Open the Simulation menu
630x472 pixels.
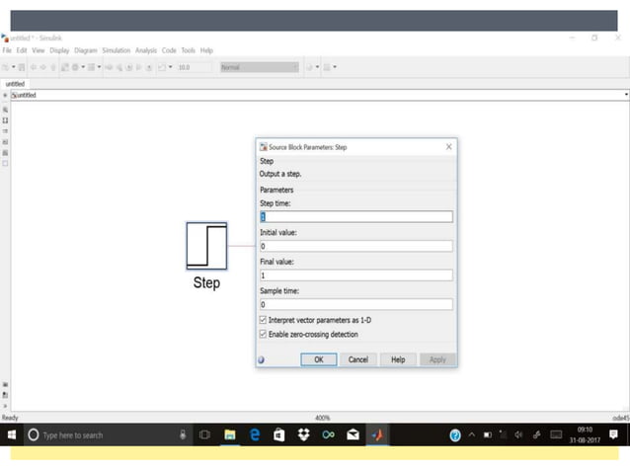[x=117, y=50]
